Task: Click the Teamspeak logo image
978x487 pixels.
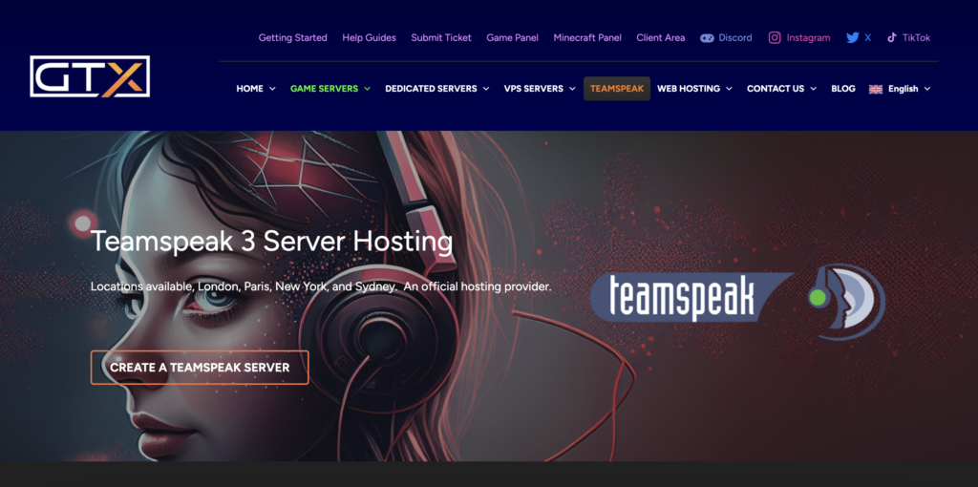Action: pos(736,297)
